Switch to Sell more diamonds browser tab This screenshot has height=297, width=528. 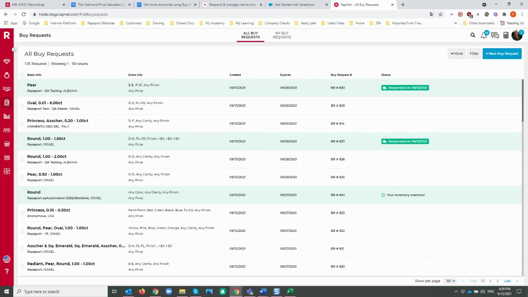click(166, 5)
